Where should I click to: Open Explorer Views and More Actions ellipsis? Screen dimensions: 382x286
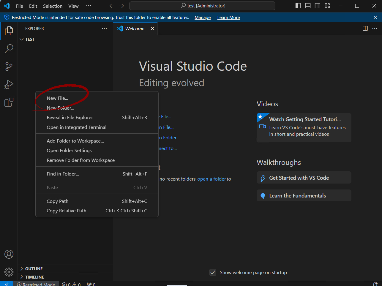(x=104, y=29)
